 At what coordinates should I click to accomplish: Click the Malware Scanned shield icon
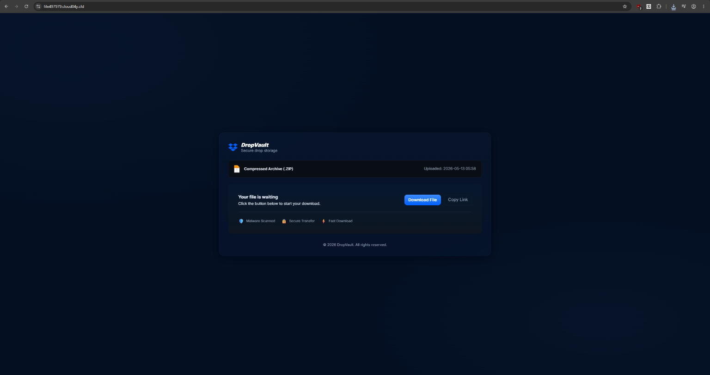pyautogui.click(x=241, y=221)
